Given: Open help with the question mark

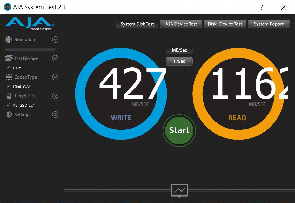Looking at the screenshot, I should [261, 7].
